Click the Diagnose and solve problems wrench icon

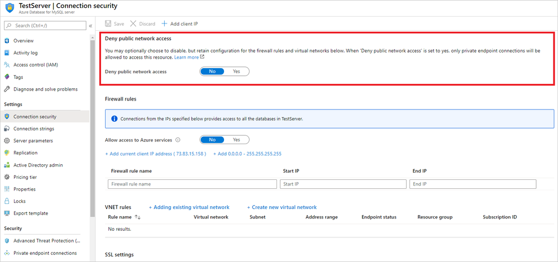coord(6,89)
